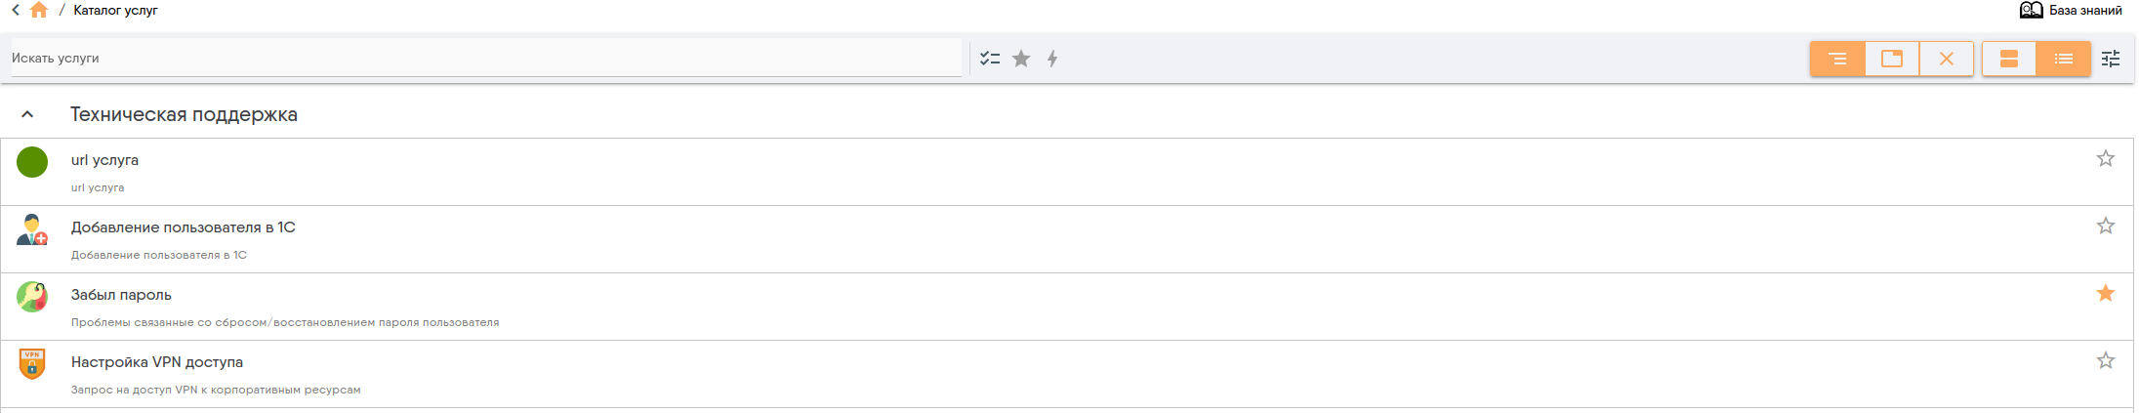Collapse the Техническая поддержка section
The width and height of the screenshot is (2139, 413).
pos(27,114)
